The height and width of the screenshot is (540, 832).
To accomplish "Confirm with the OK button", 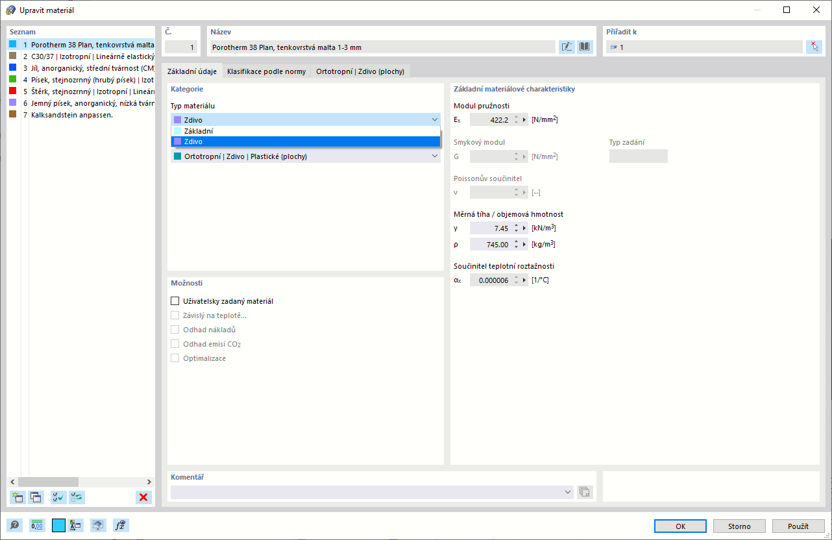I will click(x=680, y=526).
